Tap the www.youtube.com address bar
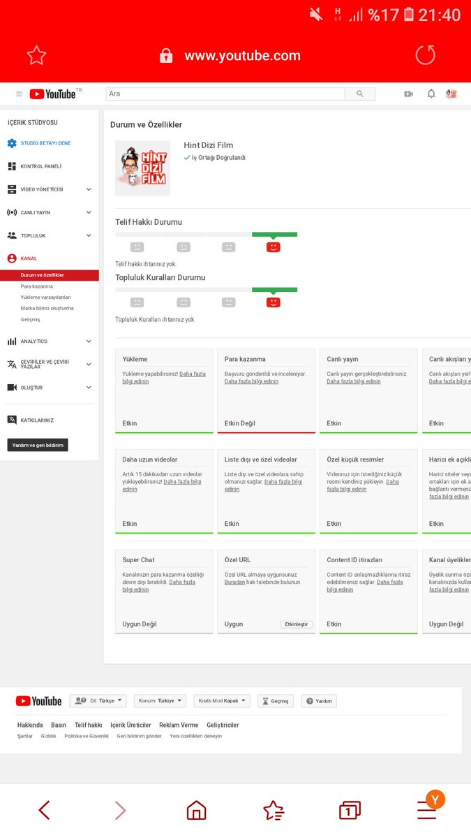 [242, 55]
